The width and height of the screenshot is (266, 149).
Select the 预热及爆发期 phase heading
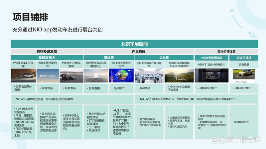(x=47, y=52)
